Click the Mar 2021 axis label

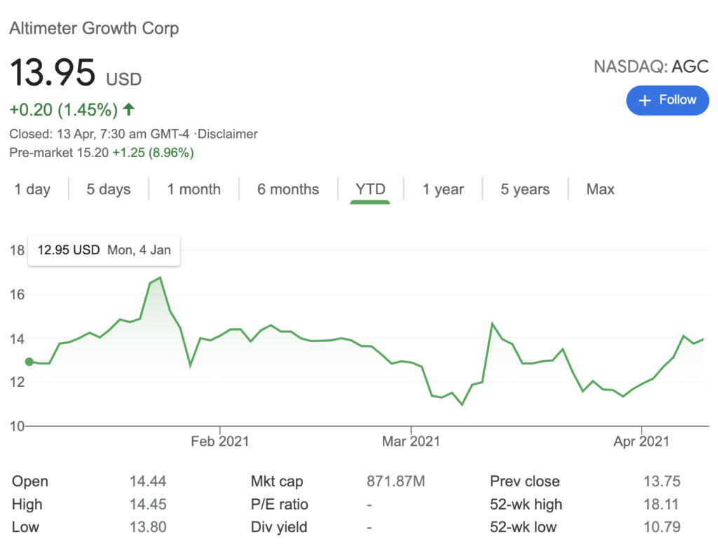[x=411, y=441]
